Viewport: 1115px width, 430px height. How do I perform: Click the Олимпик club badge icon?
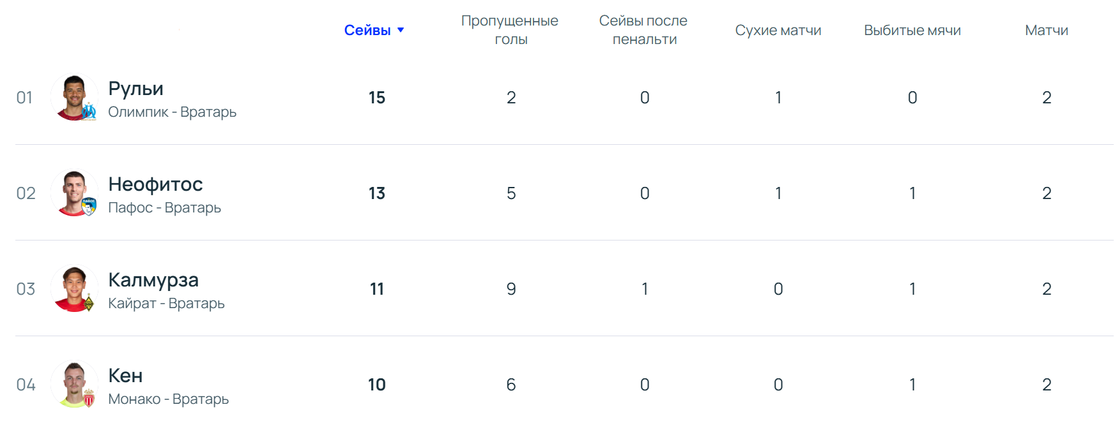point(89,112)
